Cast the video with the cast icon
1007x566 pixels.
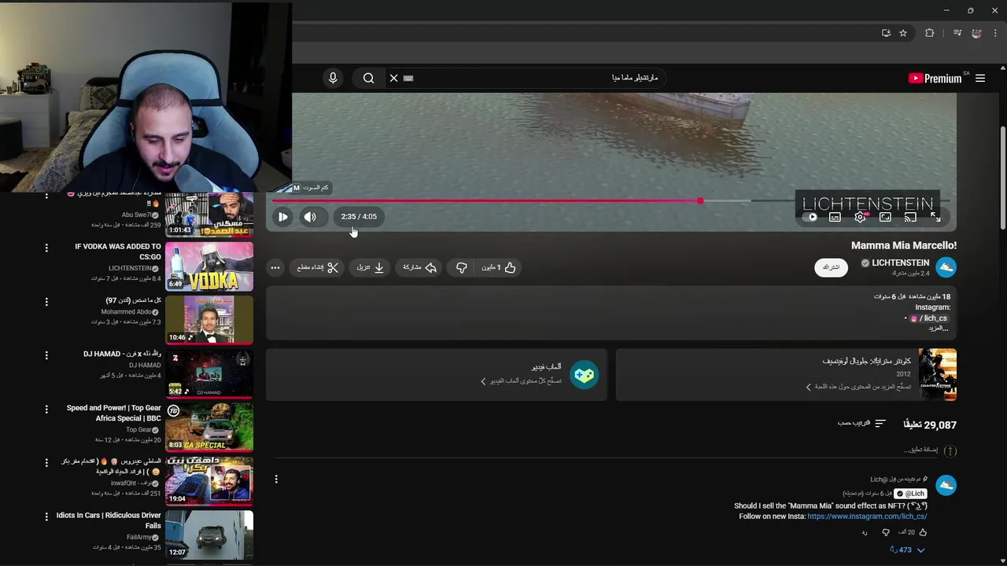pyautogui.click(x=910, y=217)
